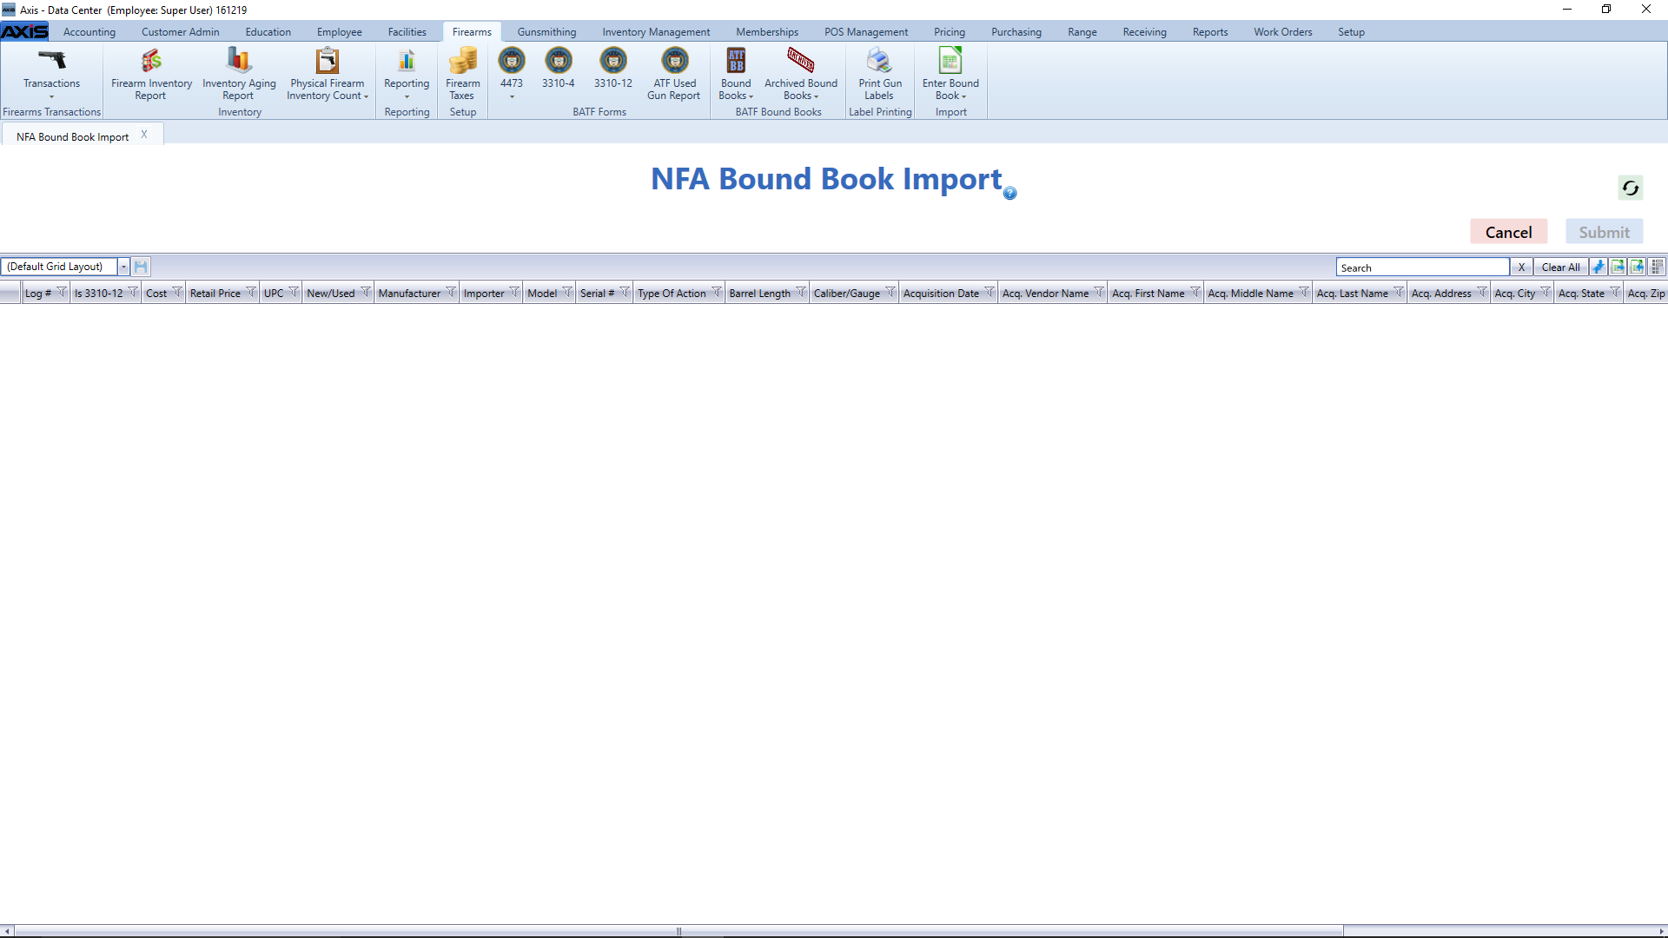Open the ATF Used Gun Report
This screenshot has width=1668, height=938.
tap(674, 74)
